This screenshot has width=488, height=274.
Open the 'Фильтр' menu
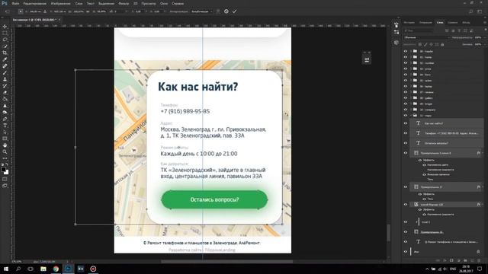(124, 3)
